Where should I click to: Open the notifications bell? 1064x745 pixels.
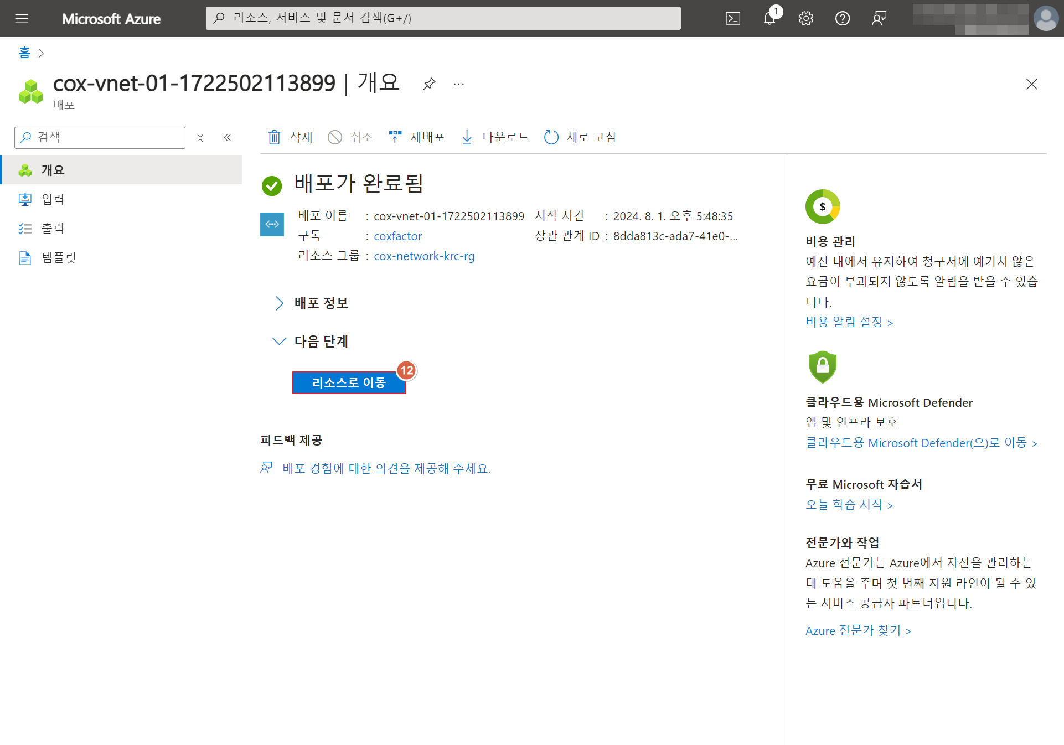point(769,18)
